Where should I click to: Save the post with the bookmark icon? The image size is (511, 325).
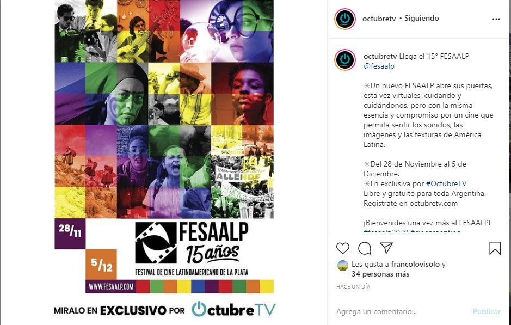pyautogui.click(x=495, y=248)
